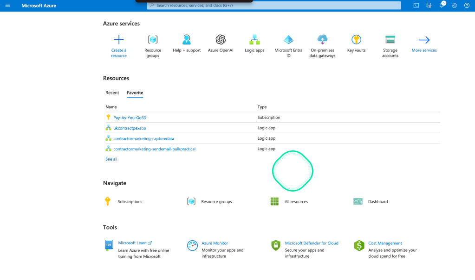
Task: Sort by the Name column header
Action: pos(111,107)
